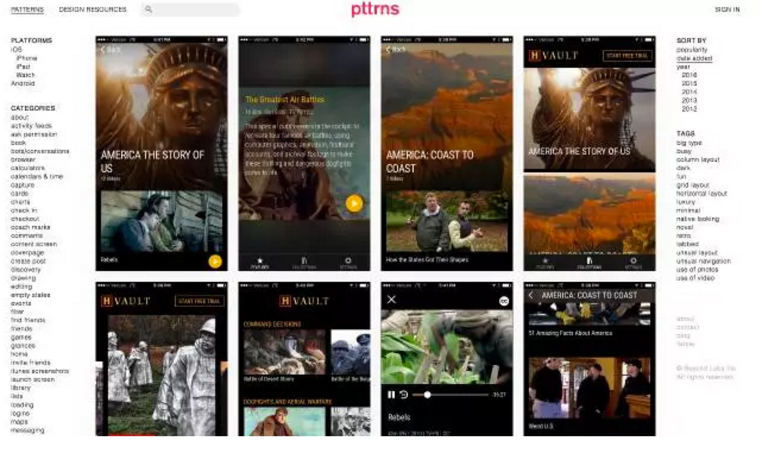Select the grid layout tag
Viewport: 762px width, 453px height.
pos(693,185)
